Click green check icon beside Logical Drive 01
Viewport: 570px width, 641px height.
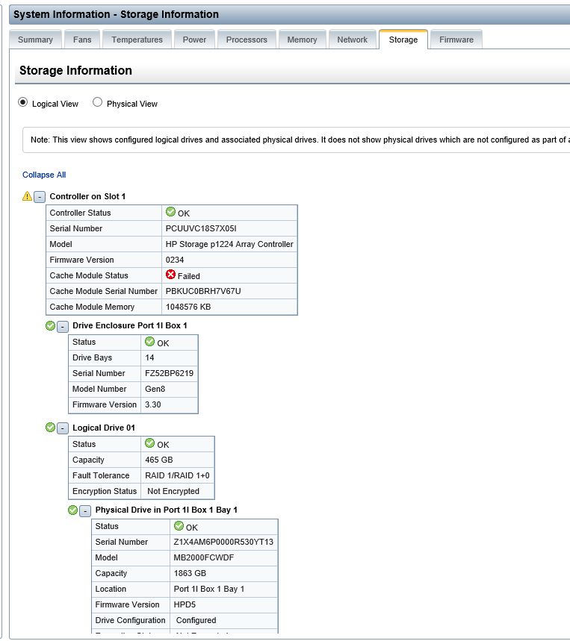click(50, 428)
